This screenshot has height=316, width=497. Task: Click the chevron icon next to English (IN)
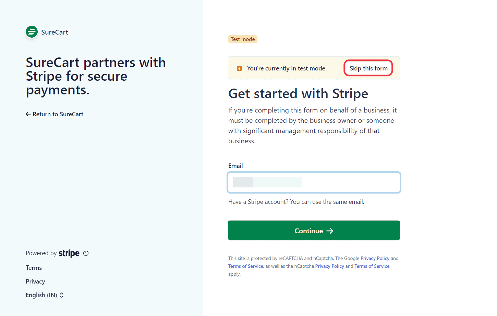point(61,295)
